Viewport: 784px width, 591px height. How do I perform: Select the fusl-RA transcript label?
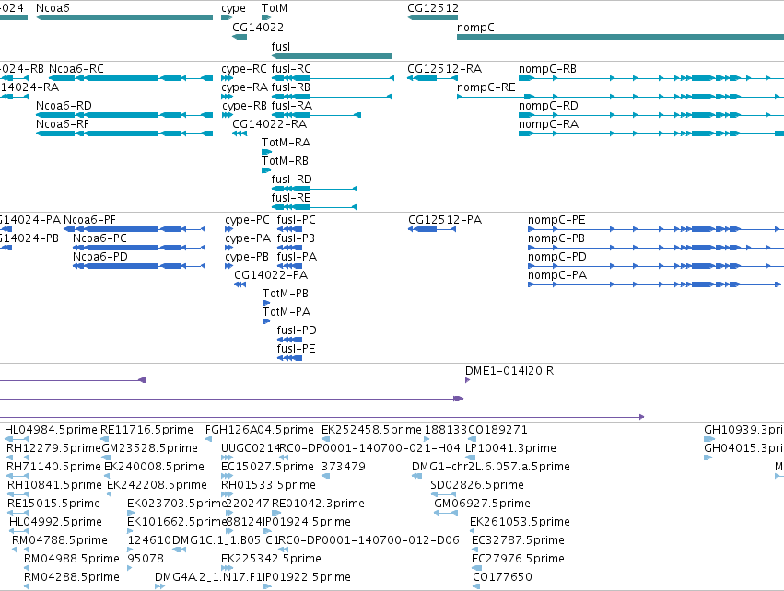[291, 106]
